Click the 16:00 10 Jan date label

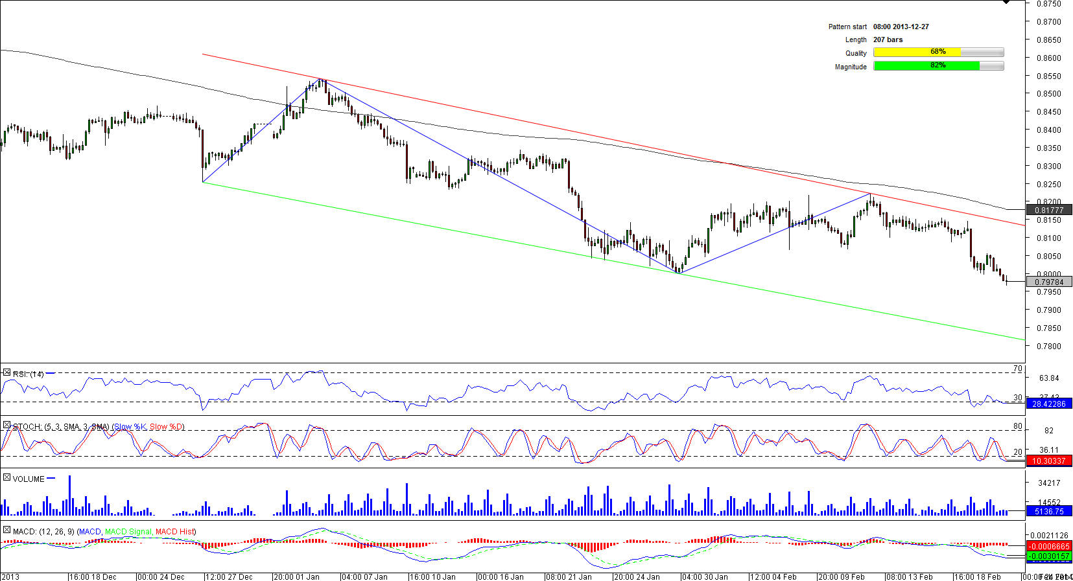pos(433,576)
